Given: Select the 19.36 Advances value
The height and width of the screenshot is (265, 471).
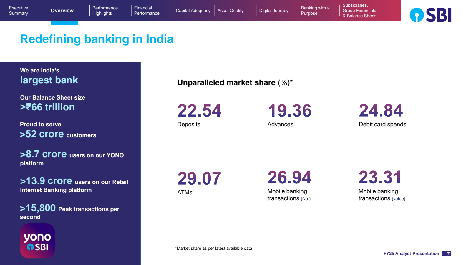Looking at the screenshot, I should coord(290,111).
